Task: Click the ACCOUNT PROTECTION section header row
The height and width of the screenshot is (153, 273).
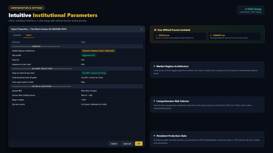Action: (77, 69)
